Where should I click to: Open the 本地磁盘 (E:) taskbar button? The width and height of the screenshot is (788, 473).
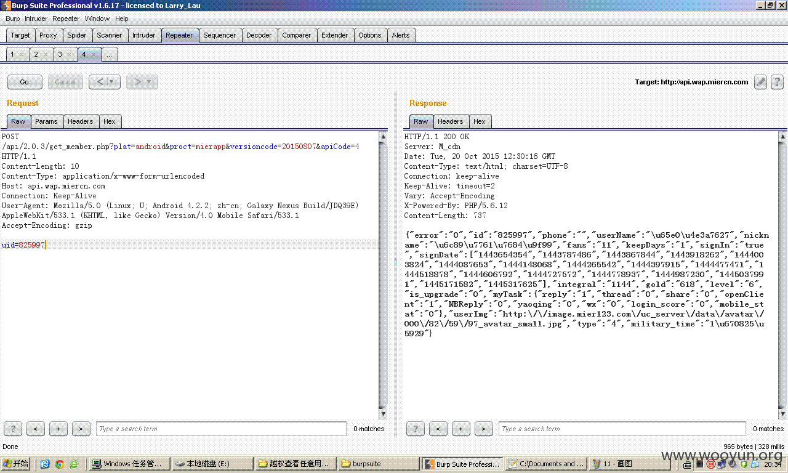pyautogui.click(x=212, y=464)
